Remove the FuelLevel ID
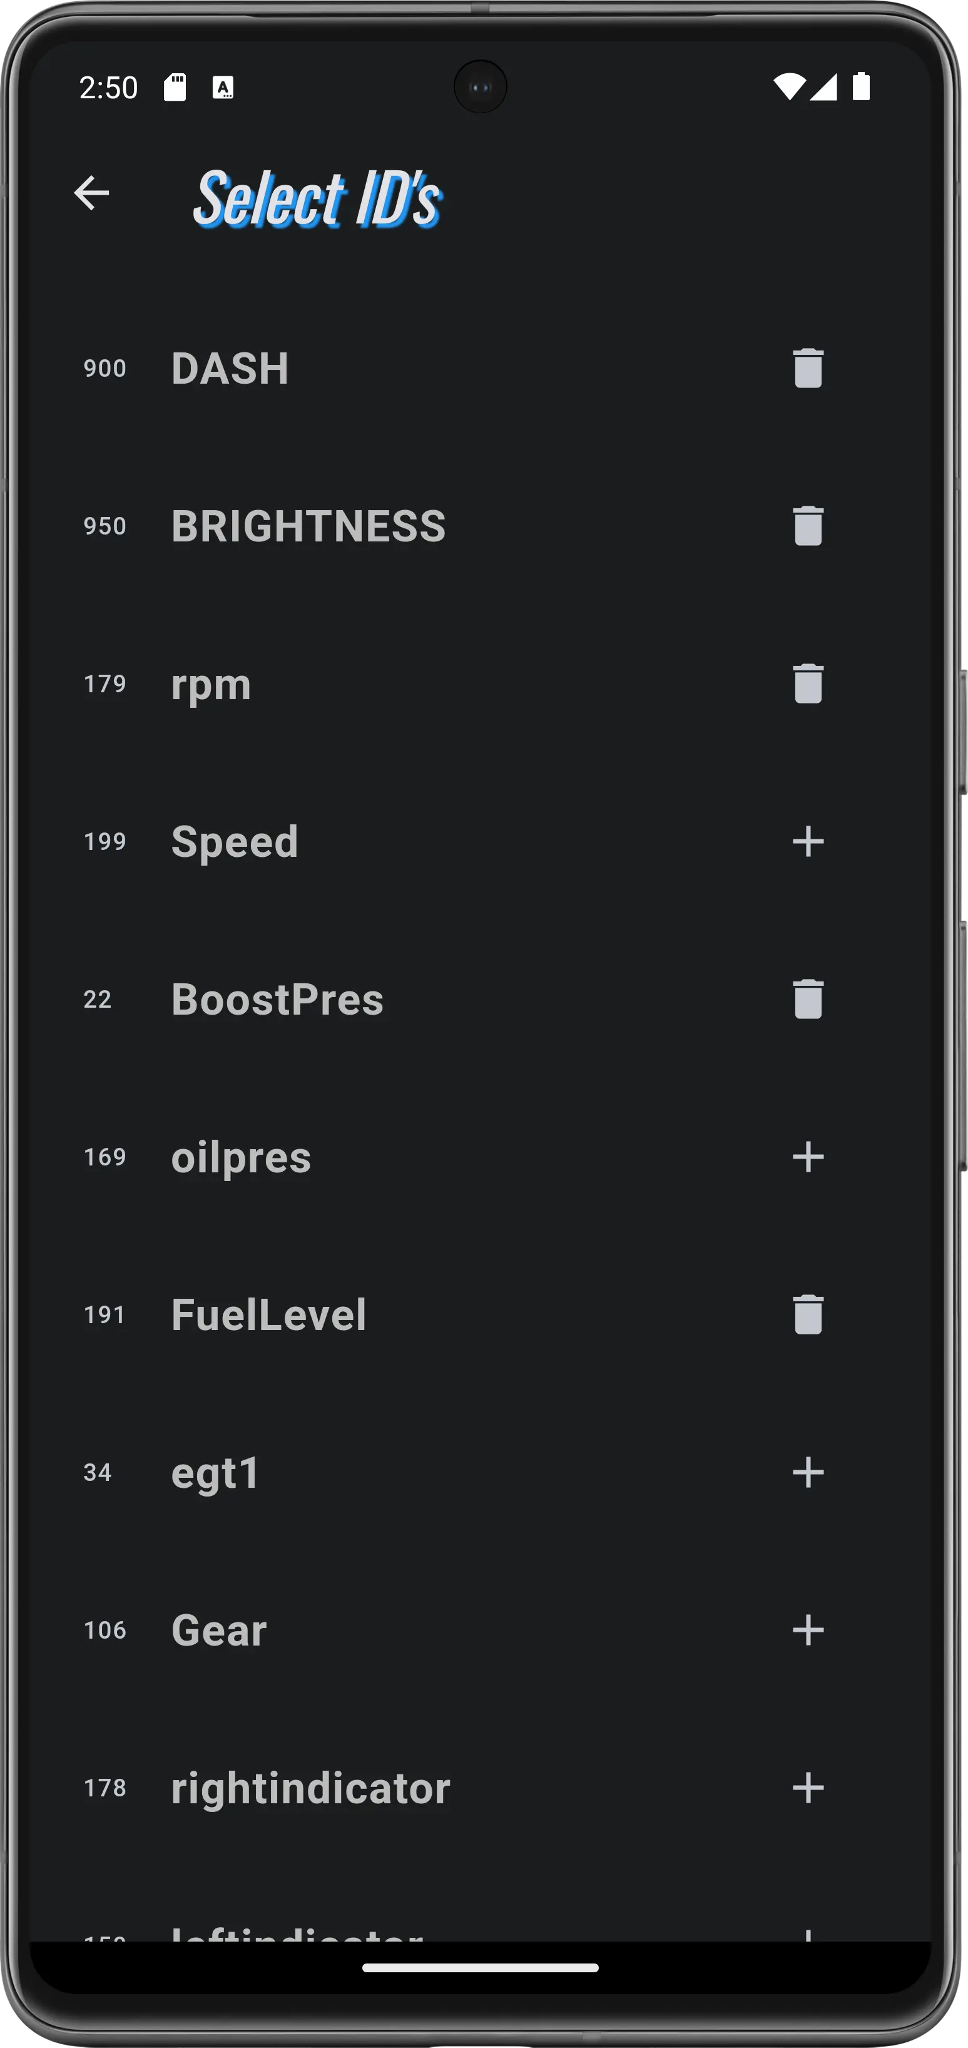 (807, 1314)
